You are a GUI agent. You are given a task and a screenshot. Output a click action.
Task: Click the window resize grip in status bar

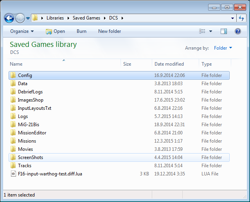245,197
